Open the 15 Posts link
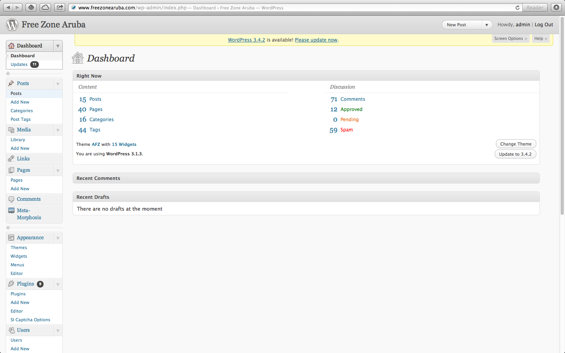Viewport: 565px width, 353px height. click(90, 99)
